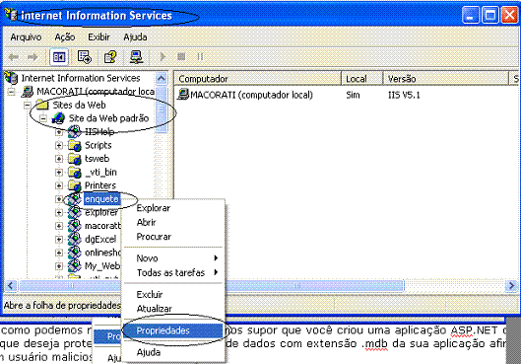Viewport: 521px width, 364px height.
Task: Click the tree pane horizontal scroll left arrow
Action: (11, 285)
